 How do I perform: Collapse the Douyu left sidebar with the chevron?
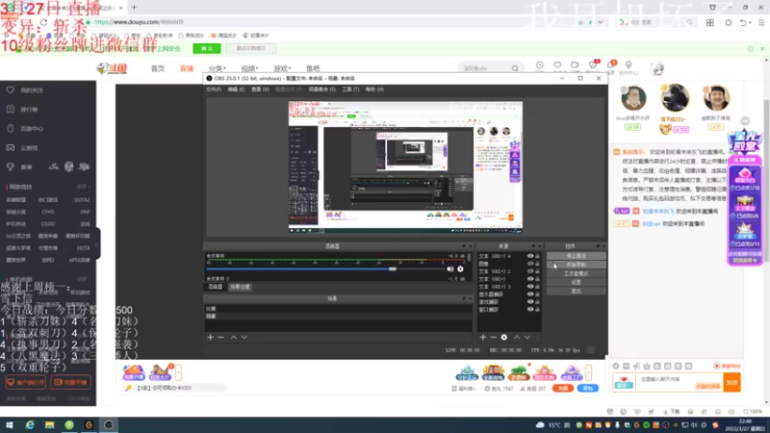[x=97, y=244]
